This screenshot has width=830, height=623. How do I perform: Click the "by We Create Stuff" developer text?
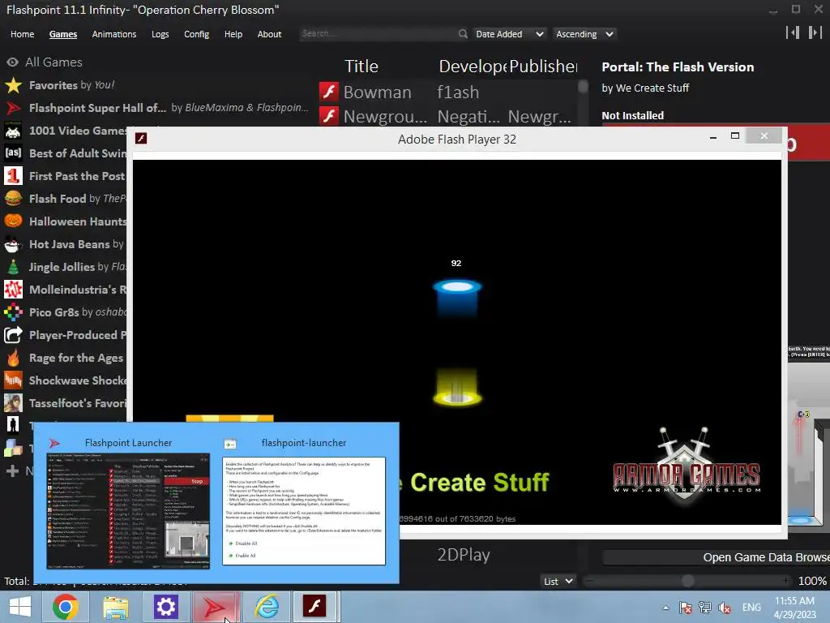(x=645, y=88)
